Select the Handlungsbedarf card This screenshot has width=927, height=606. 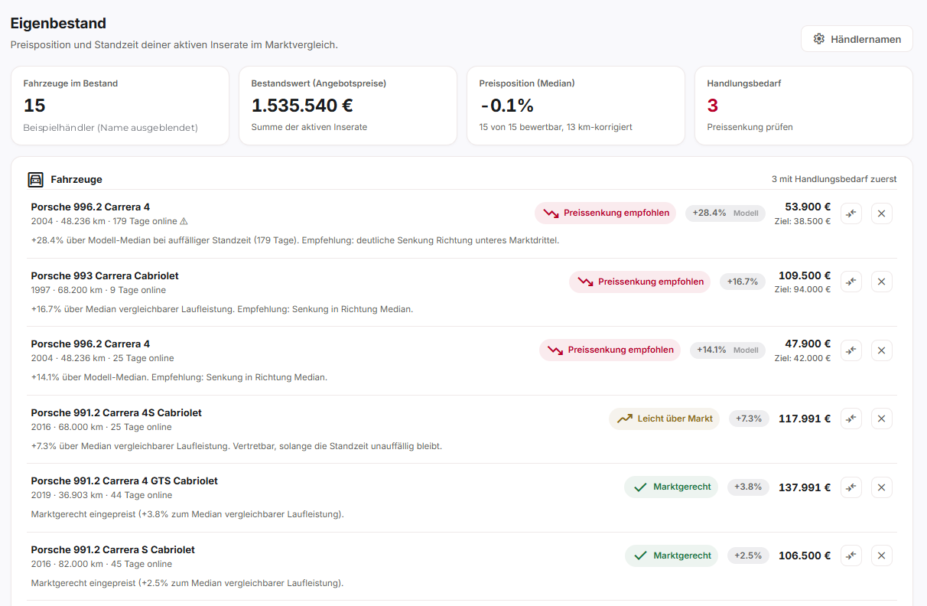[804, 106]
